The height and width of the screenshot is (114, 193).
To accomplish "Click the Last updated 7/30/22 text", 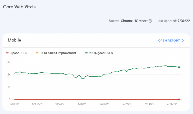I will pyautogui.click(x=173, y=21).
